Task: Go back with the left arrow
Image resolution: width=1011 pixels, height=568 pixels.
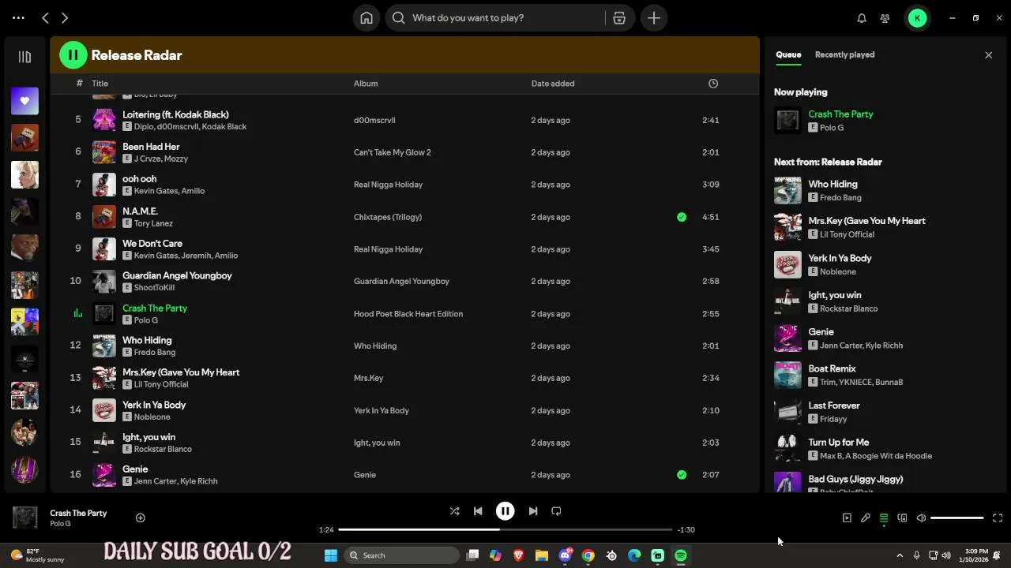Action: click(45, 17)
